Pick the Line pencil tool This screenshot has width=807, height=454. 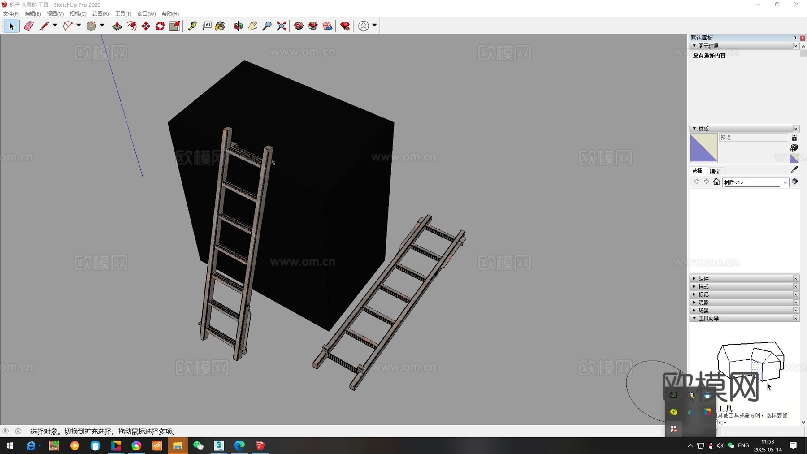coord(44,26)
